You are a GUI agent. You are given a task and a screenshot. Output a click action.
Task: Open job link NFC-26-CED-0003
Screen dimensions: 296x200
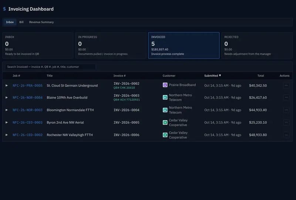click(x=27, y=122)
